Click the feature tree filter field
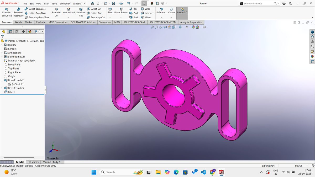Viewport: 315px width, 177px height. click(22, 36)
